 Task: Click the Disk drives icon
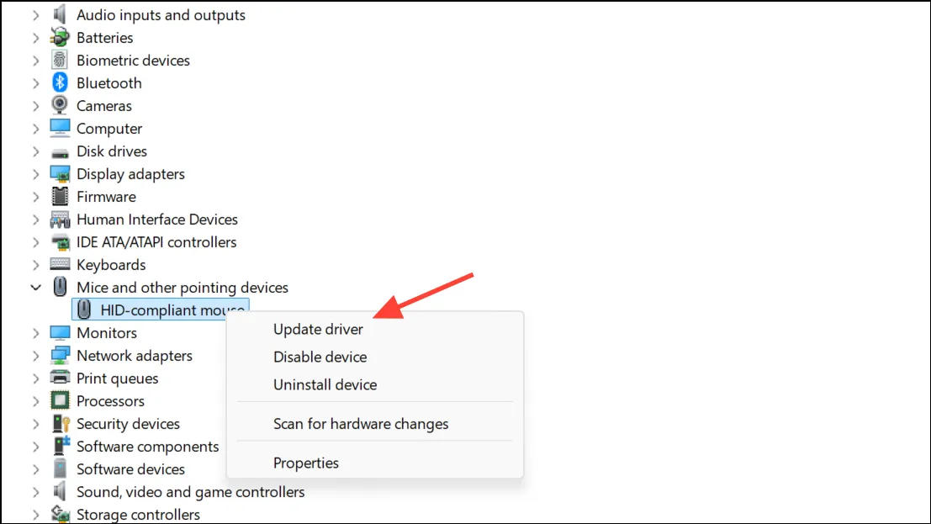click(x=60, y=152)
